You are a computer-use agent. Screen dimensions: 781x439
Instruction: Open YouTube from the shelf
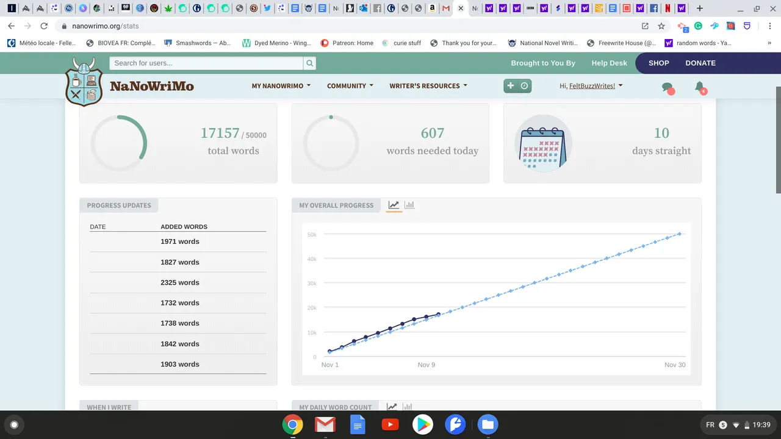[390, 424]
